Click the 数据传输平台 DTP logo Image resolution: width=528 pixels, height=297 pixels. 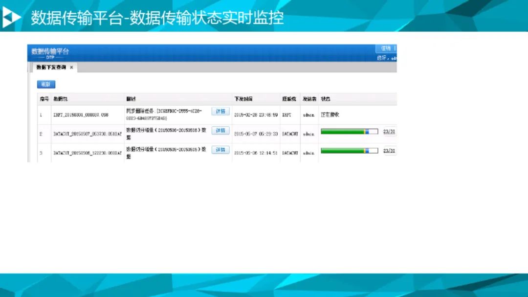[x=50, y=53]
